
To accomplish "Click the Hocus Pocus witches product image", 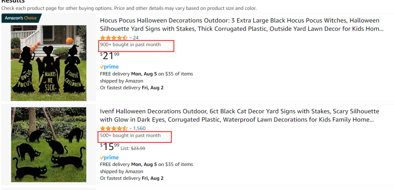I will [x=49, y=63].
